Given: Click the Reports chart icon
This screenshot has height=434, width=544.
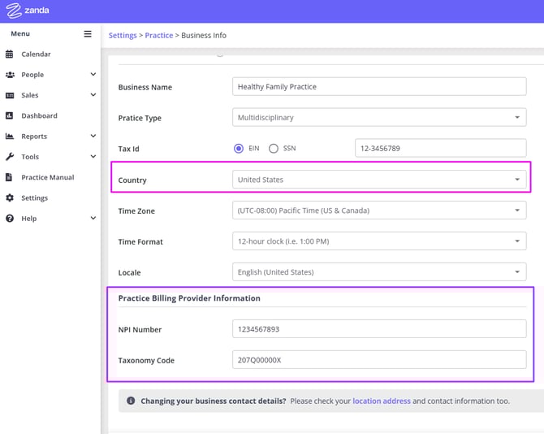Looking at the screenshot, I should pyautogui.click(x=10, y=137).
